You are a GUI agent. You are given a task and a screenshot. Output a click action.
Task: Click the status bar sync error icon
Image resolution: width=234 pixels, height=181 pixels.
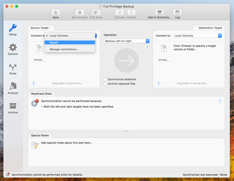coord(8,175)
